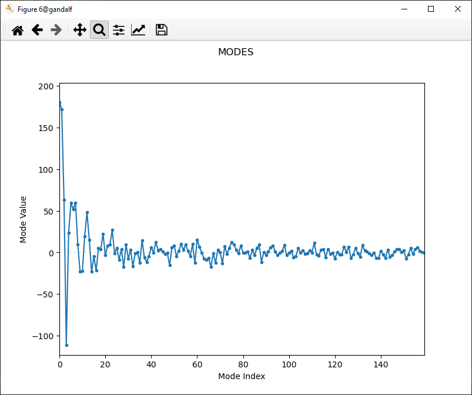This screenshot has width=472, height=395.
Task: Click the highest data point near 180
Action: [60, 103]
